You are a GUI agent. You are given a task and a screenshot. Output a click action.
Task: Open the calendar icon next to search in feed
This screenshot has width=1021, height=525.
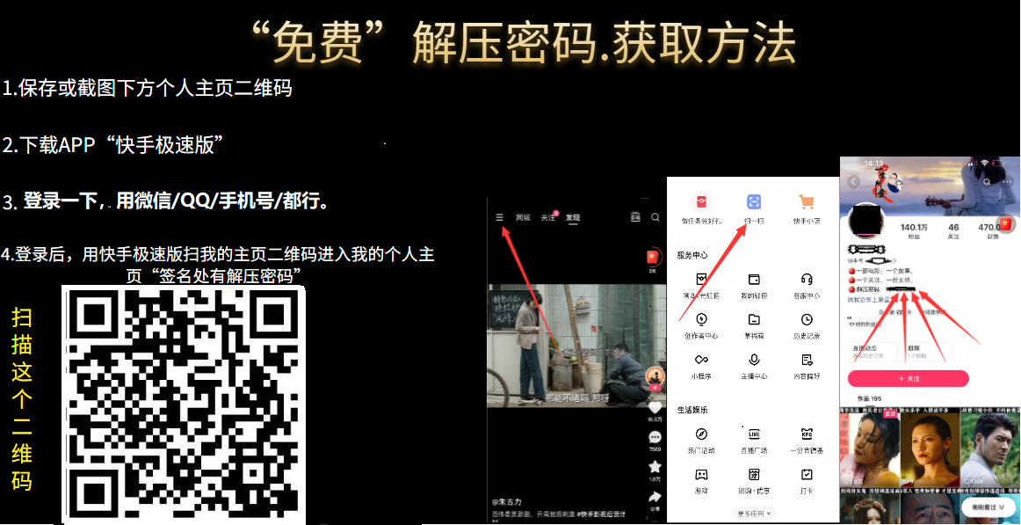(x=635, y=217)
